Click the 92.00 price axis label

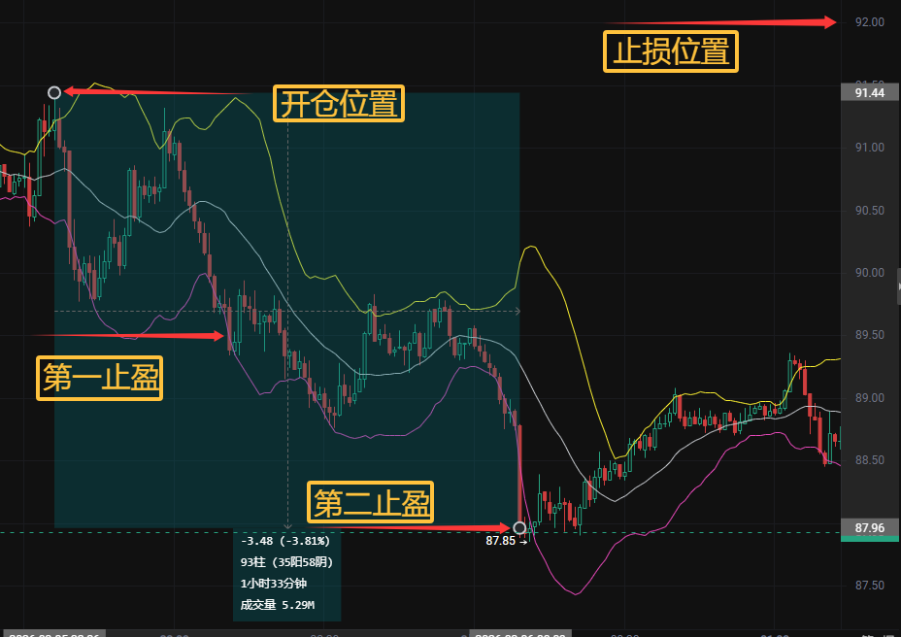point(869,22)
